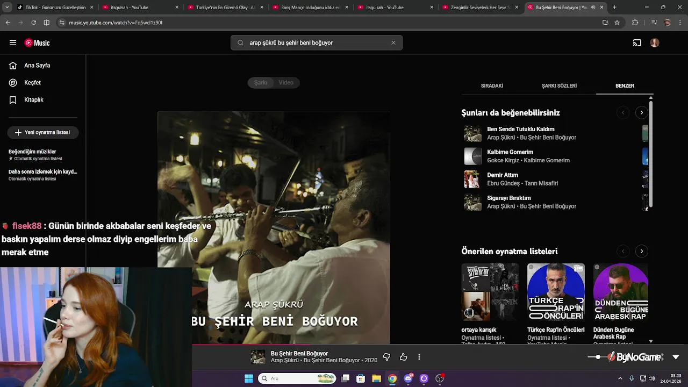Viewport: 688px width, 387px height.
Task: Switch player to Şarkı mode
Action: tap(261, 83)
